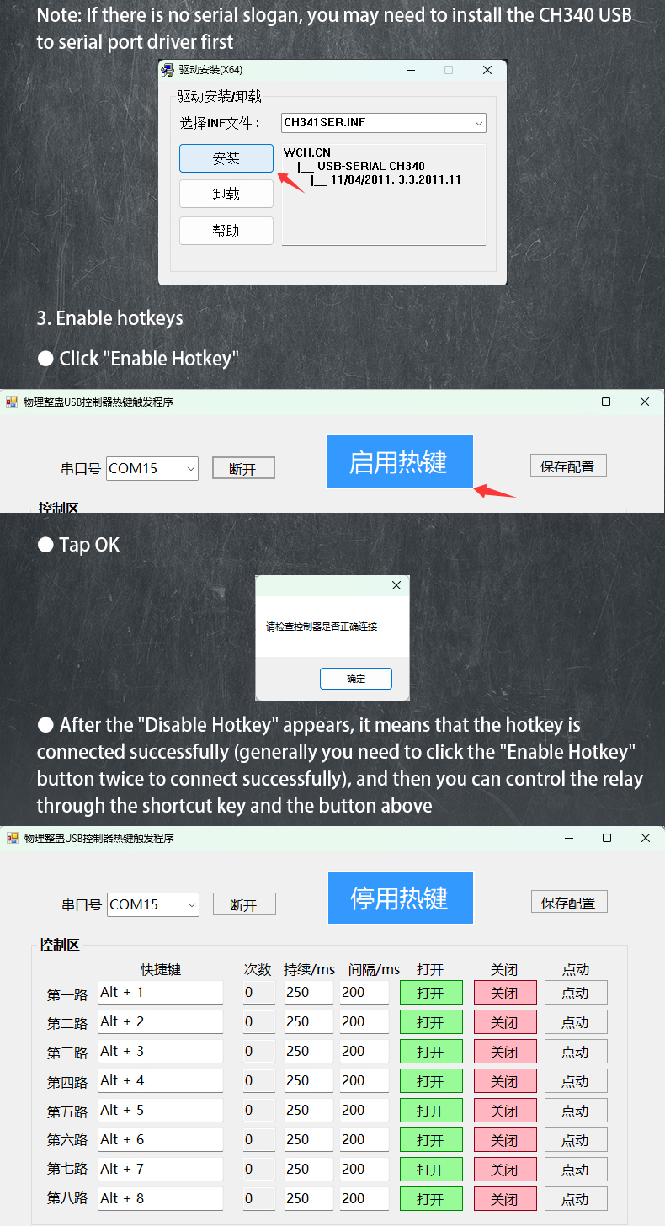665x1226 pixels.
Task: Click 保存配置 save config in lower window
Action: [x=569, y=902]
